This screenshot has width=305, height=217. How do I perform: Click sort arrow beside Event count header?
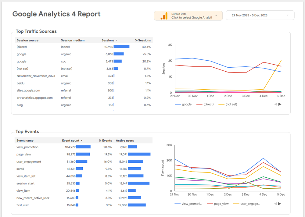pyautogui.click(x=82, y=141)
